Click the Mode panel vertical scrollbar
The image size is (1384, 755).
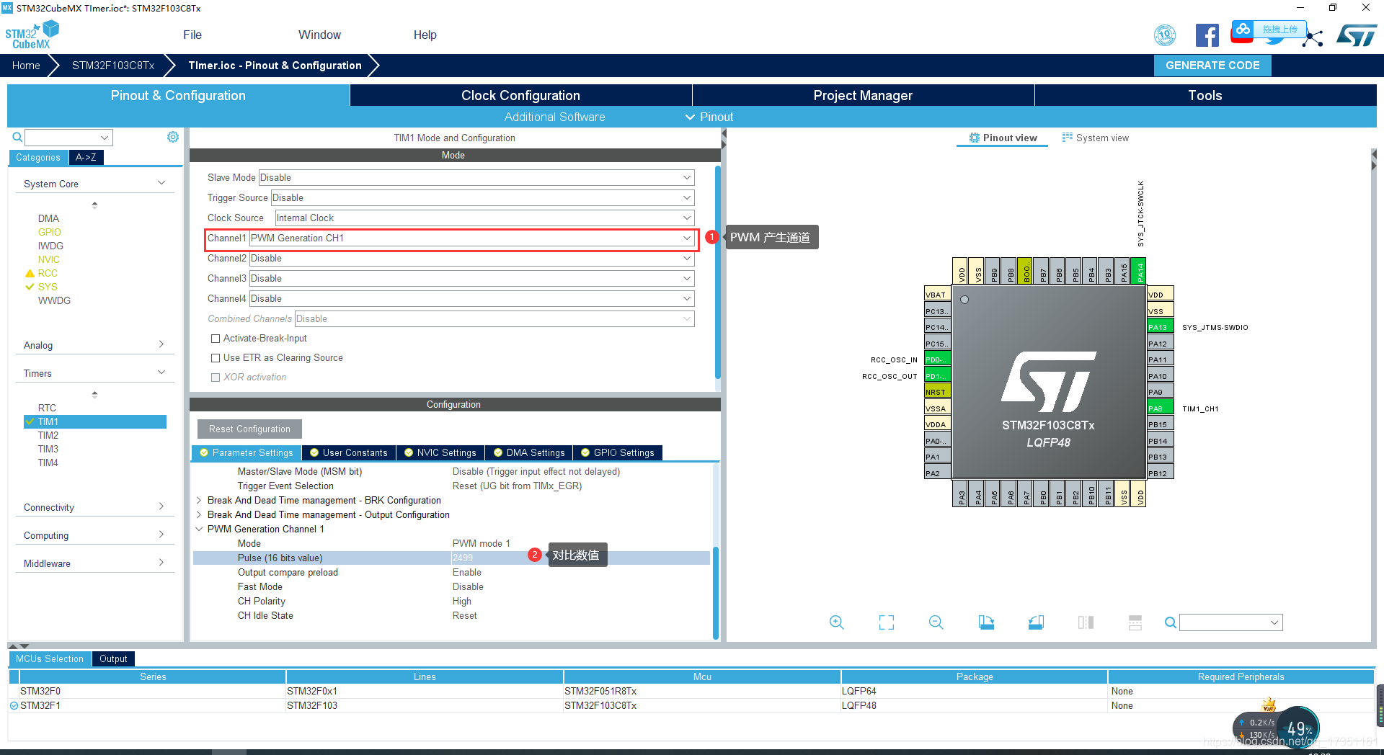[718, 272]
